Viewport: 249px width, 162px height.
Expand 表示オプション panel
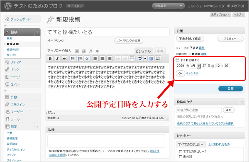click(220, 15)
